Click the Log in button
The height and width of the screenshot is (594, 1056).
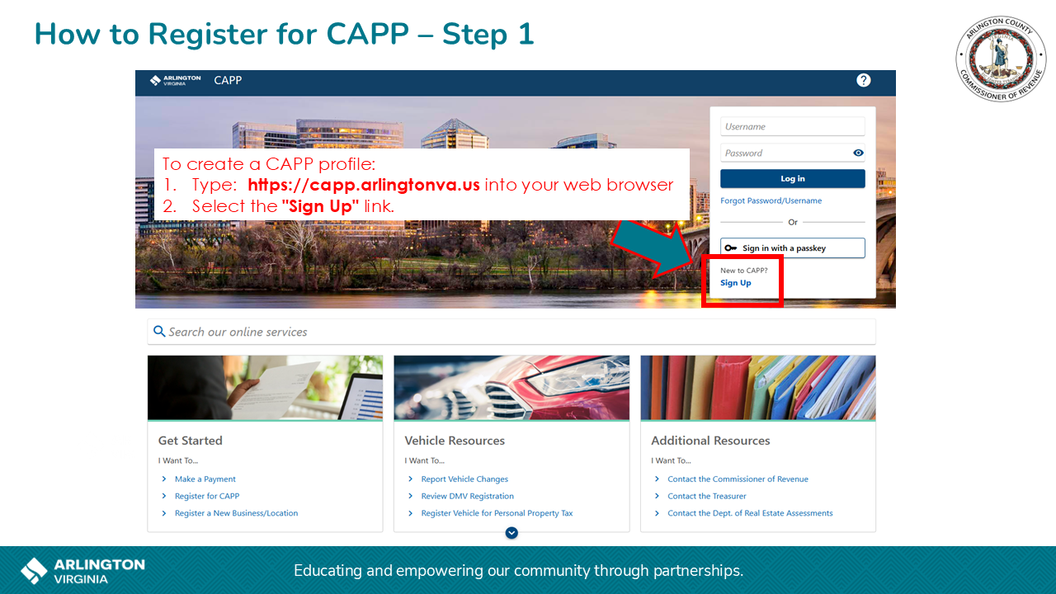pyautogui.click(x=792, y=178)
